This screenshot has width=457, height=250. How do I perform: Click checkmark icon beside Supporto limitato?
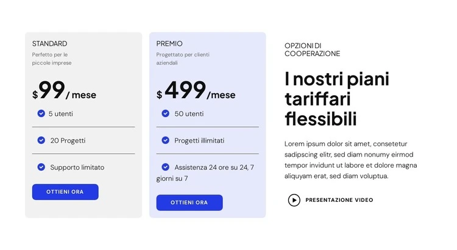pos(41,167)
